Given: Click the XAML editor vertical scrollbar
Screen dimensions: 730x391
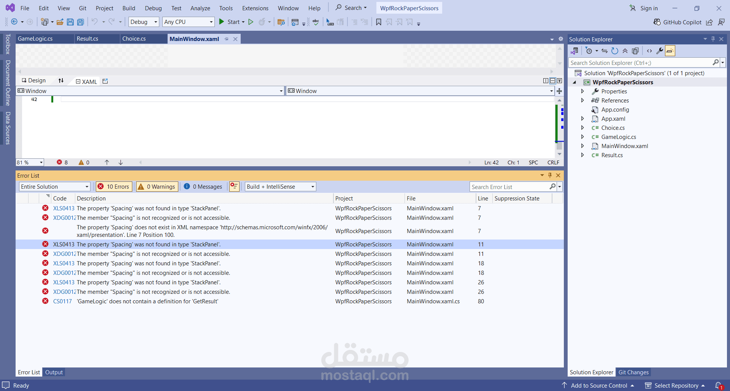Looking at the screenshot, I should pyautogui.click(x=559, y=127).
